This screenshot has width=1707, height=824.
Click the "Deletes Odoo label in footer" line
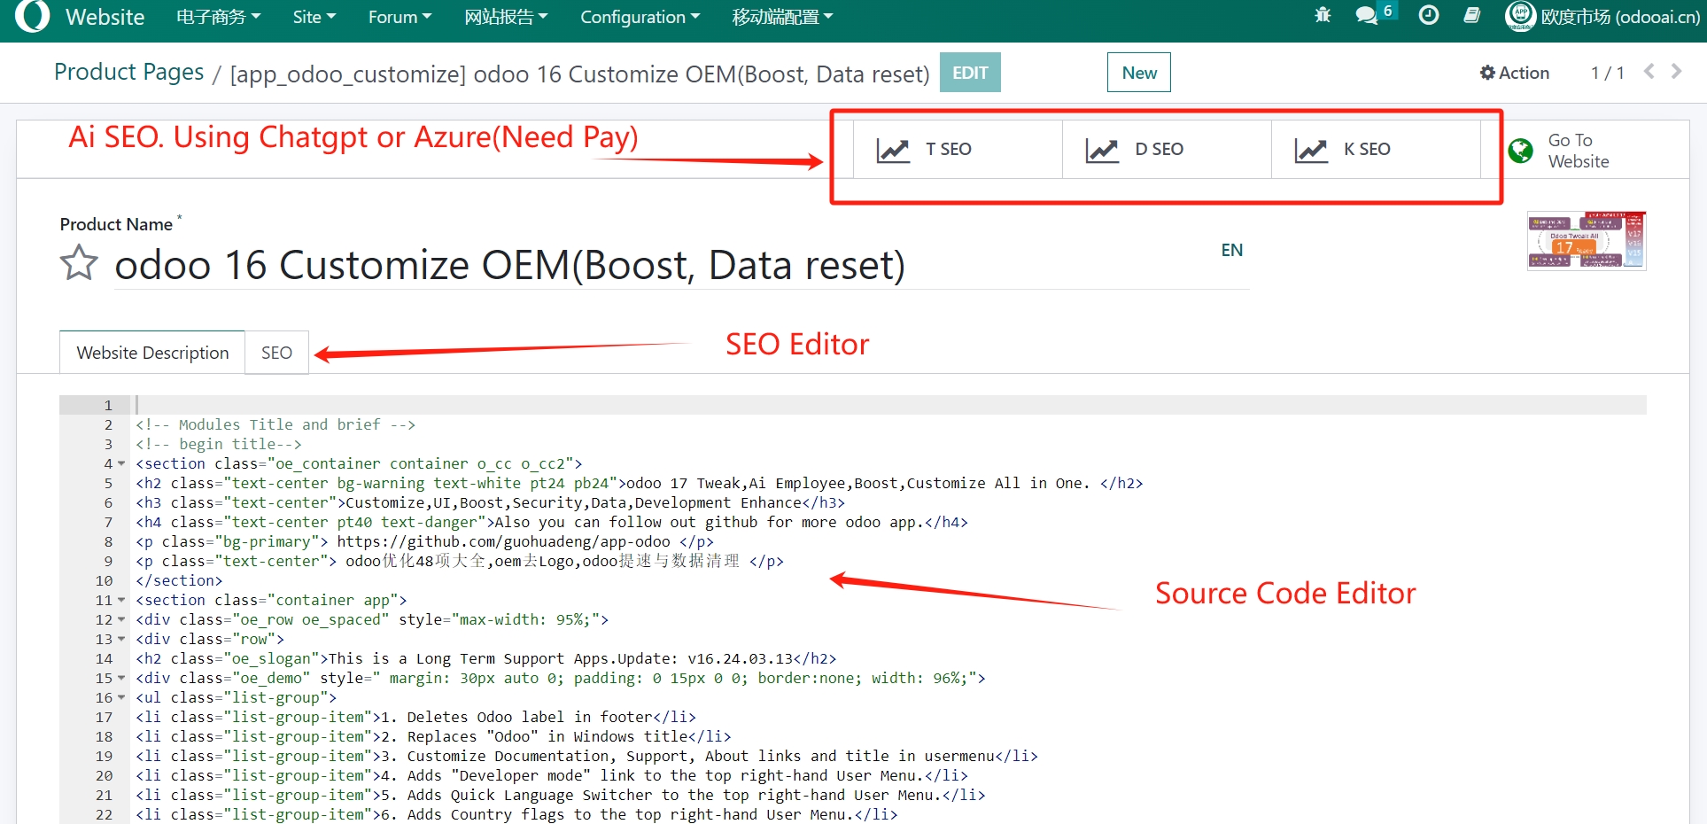coord(415,717)
